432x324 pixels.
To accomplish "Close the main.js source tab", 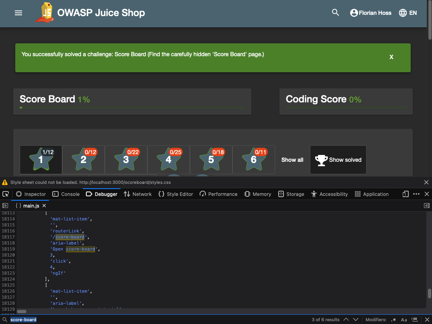I will pos(44,206).
